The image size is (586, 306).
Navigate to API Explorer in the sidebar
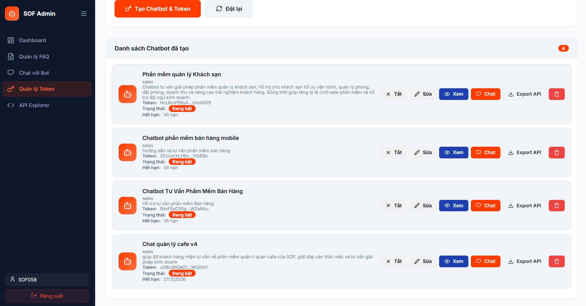34,105
